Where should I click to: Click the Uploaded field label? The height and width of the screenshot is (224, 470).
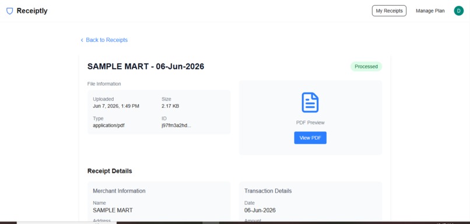(103, 99)
